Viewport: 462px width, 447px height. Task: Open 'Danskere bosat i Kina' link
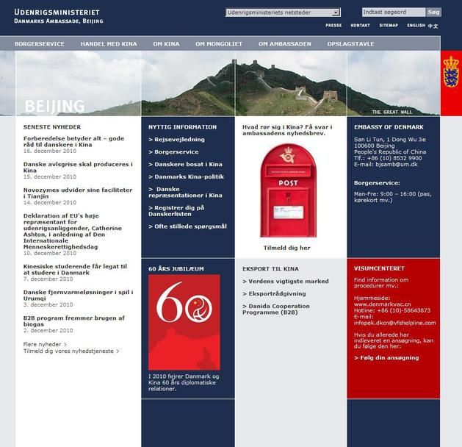pos(185,164)
